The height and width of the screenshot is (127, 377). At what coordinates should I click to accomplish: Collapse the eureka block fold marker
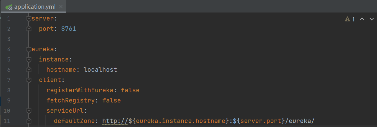point(29,49)
